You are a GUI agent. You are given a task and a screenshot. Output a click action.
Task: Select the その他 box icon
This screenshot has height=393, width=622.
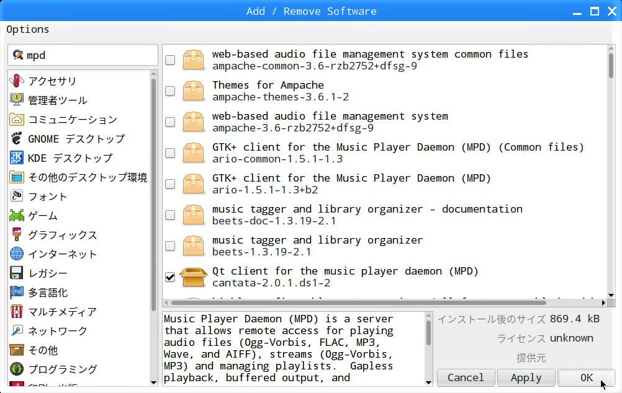[x=17, y=350]
